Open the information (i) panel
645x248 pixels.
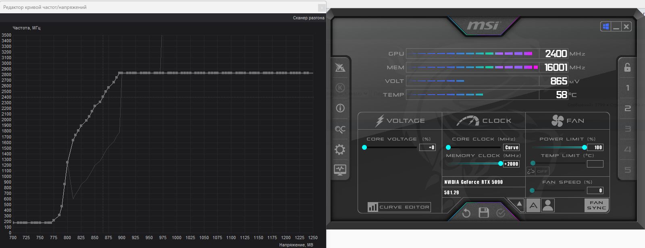(x=340, y=108)
